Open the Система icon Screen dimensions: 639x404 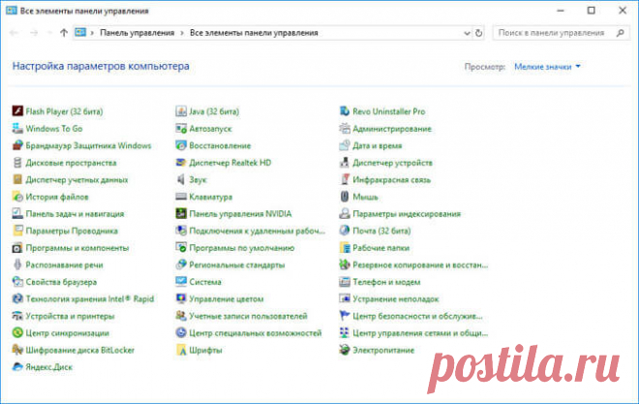[x=181, y=282]
